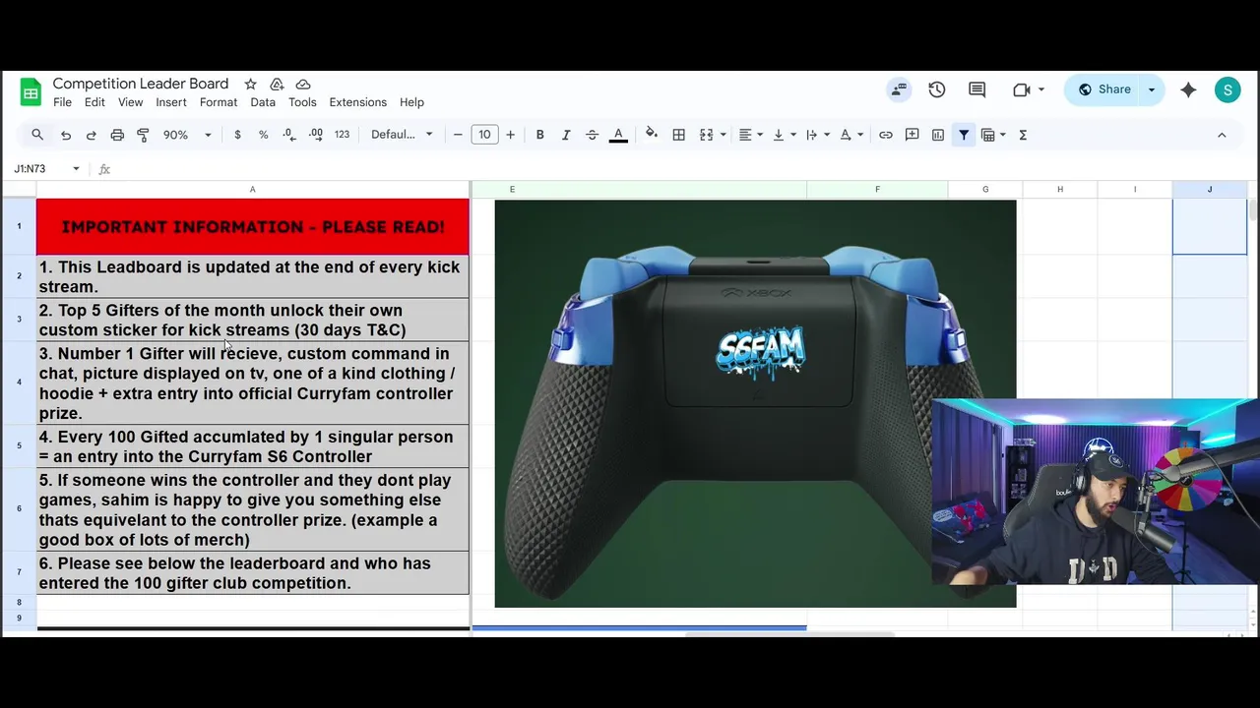Open the text color picker
Image resolution: width=1260 pixels, height=708 pixels.
[618, 135]
